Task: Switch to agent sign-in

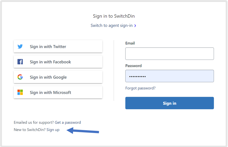Action: coord(112,25)
